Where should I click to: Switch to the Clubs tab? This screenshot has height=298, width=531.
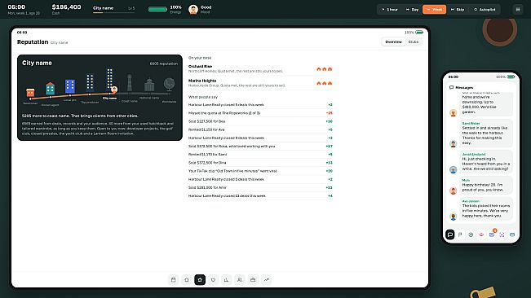414,42
